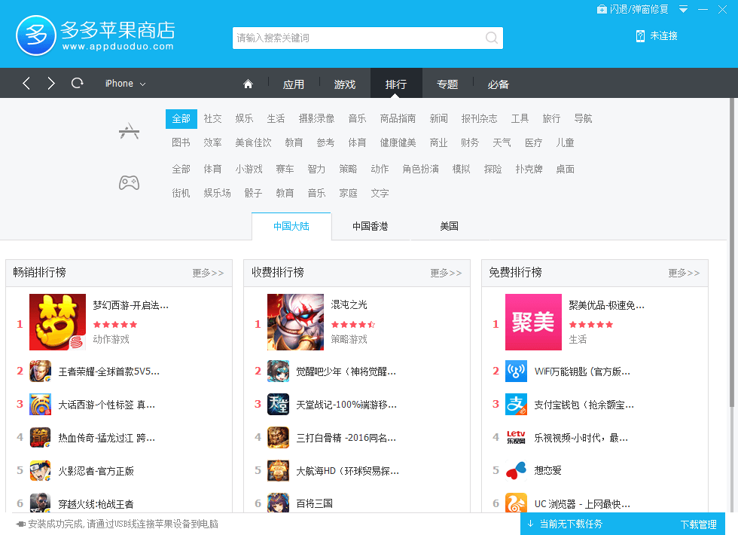Switch to the 中国香港 region tab
This screenshot has height=535, width=738.
click(371, 225)
